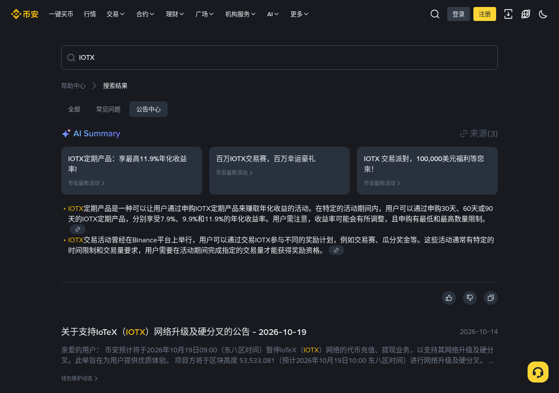The image size is (559, 393).
Task: Open the IOTX定期产品 11.9%年化收益率 card
Action: 131,171
